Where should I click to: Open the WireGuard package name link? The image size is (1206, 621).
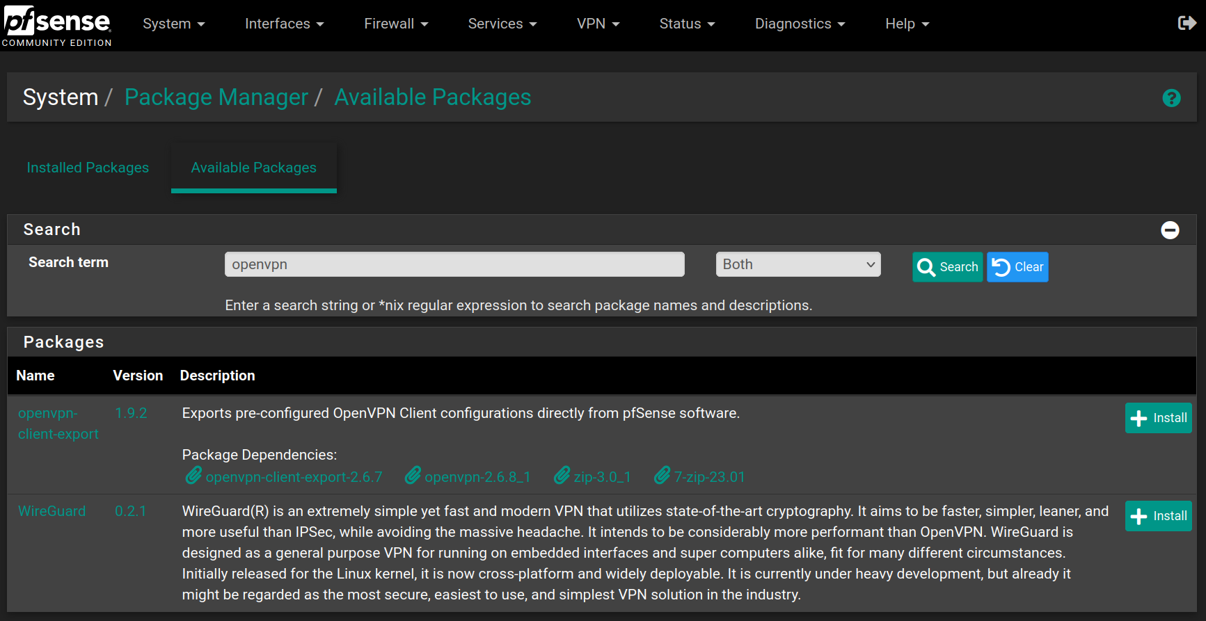(x=52, y=511)
